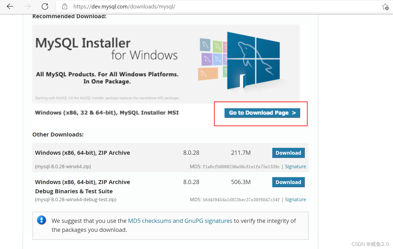Click the Windows logo dolphin graphic

pos(253,61)
